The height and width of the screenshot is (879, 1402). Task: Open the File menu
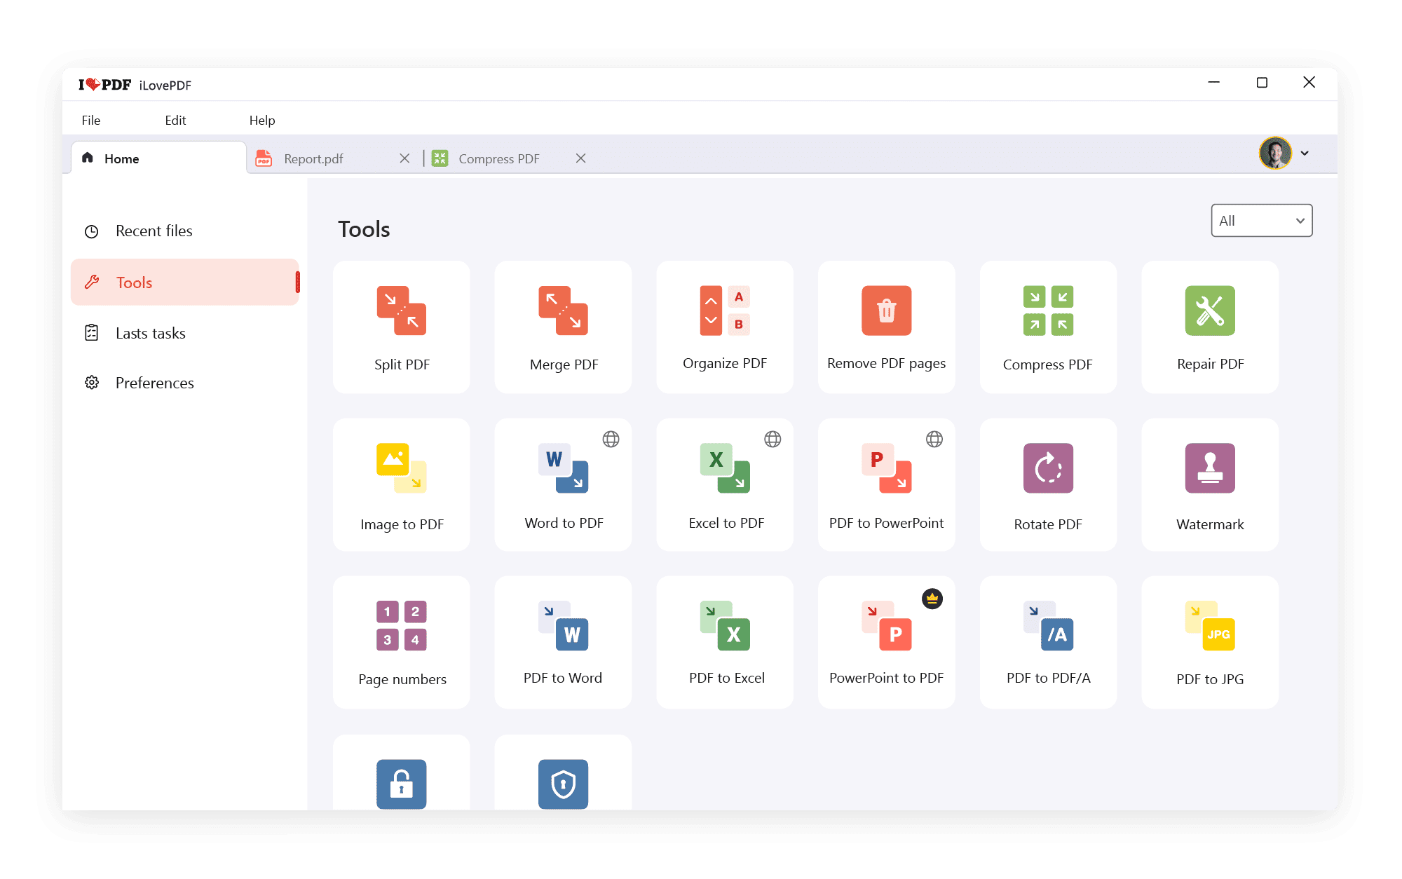[91, 120]
